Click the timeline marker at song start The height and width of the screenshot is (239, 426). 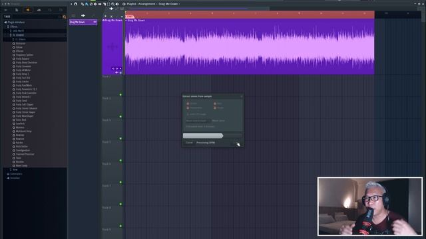click(x=130, y=17)
